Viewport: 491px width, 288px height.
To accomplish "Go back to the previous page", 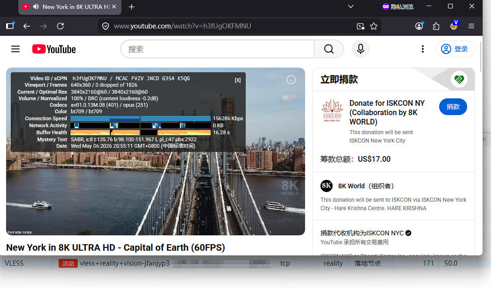I will (27, 26).
